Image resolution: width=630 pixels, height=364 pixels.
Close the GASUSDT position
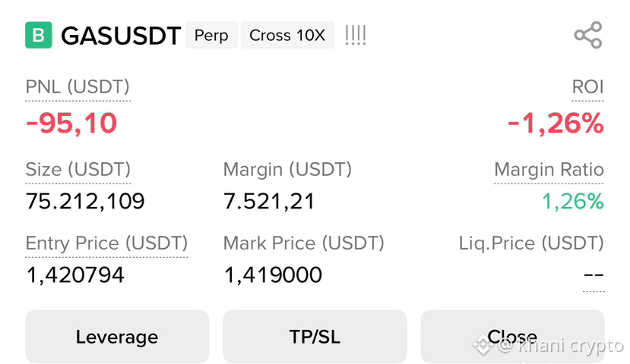click(512, 337)
